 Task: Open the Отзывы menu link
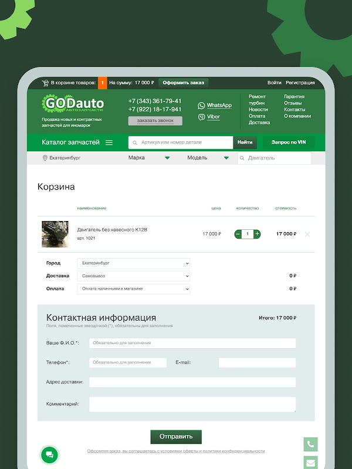click(x=293, y=103)
